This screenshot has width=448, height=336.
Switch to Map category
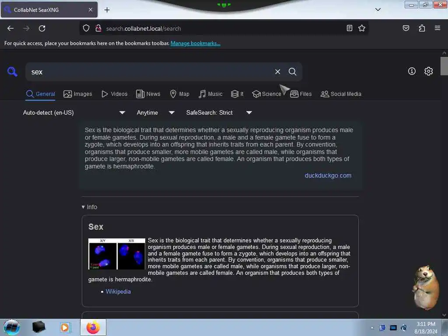[179, 94]
